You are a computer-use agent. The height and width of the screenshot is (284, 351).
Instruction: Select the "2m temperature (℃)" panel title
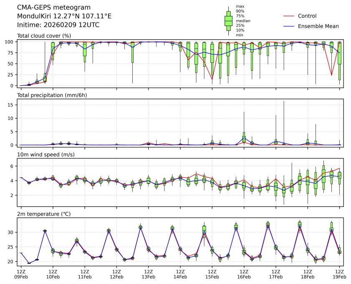click(x=44, y=214)
